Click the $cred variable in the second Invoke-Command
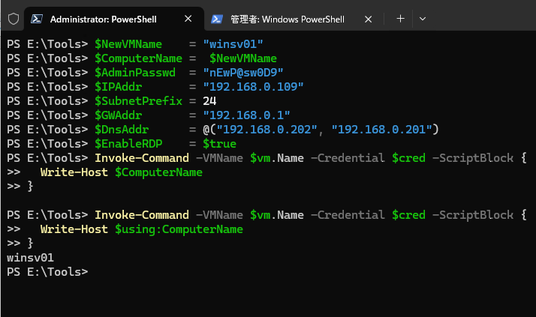536x317 pixels. tap(409, 215)
